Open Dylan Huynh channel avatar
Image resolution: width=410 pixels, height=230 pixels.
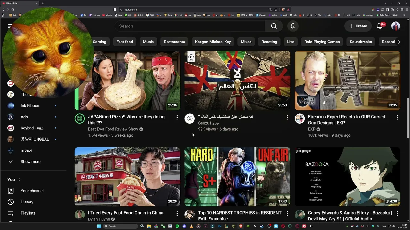pyautogui.click(x=80, y=215)
